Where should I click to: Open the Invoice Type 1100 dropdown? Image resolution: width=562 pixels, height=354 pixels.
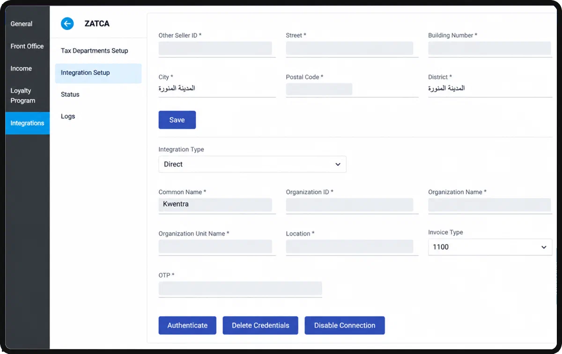(490, 247)
